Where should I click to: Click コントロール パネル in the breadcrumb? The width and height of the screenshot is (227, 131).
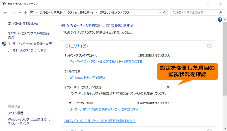50,12
